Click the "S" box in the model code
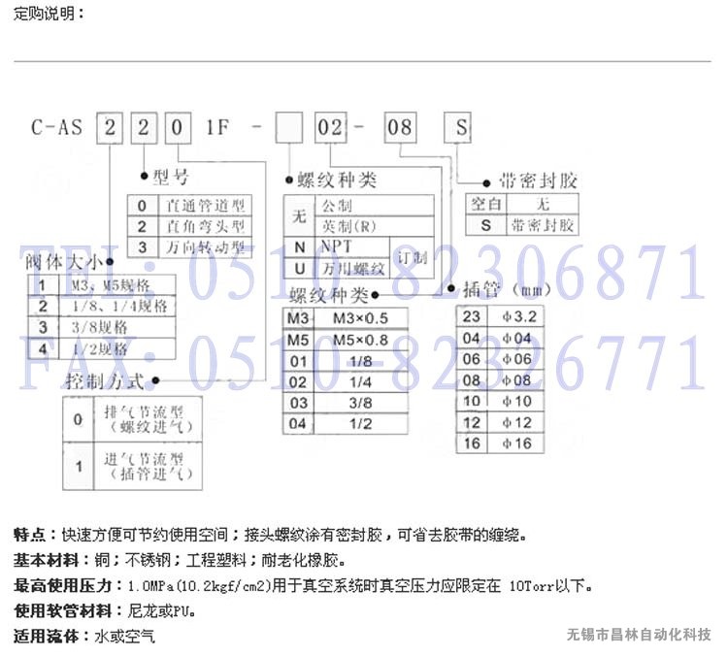728x656 pixels. coord(460,126)
